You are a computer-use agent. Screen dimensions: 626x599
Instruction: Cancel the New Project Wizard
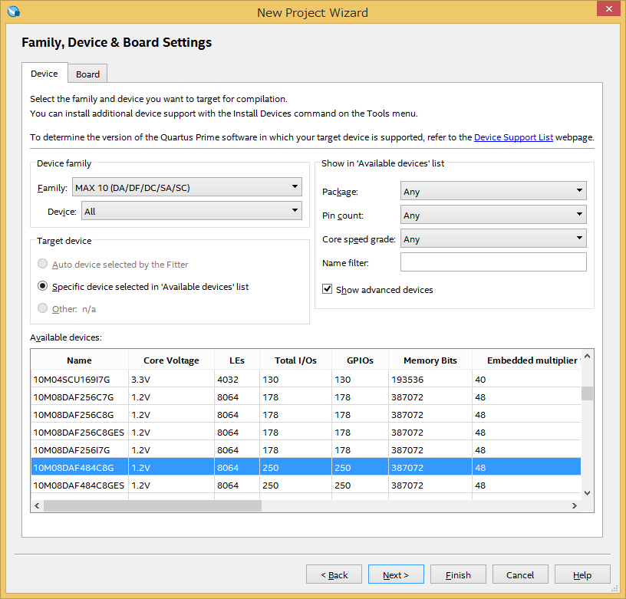tap(520, 574)
